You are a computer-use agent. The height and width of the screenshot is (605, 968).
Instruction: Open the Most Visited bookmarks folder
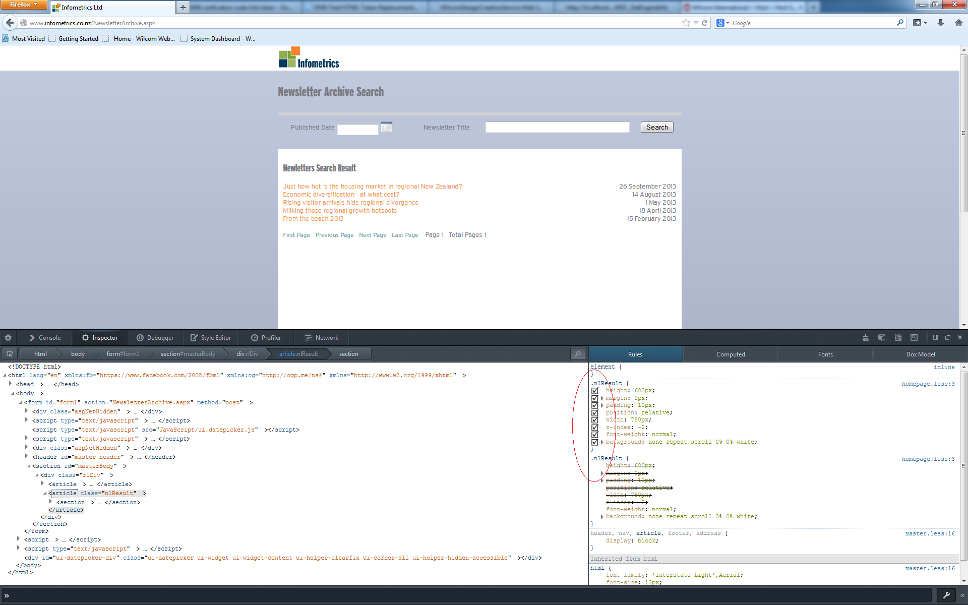coord(23,39)
